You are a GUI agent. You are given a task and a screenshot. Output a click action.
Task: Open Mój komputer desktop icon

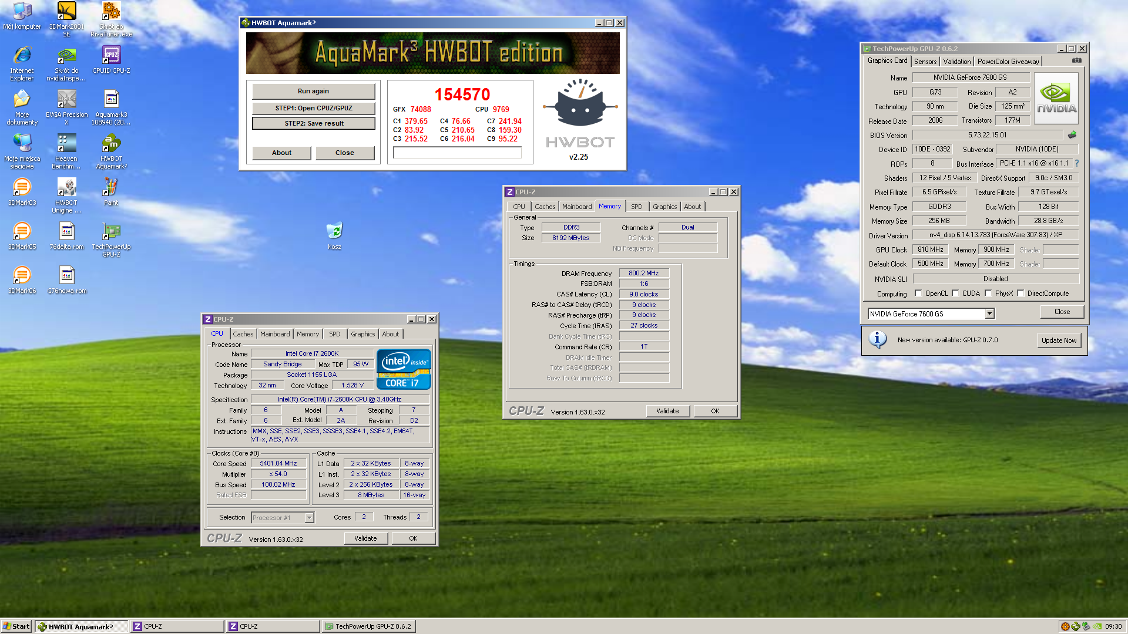[x=22, y=16]
